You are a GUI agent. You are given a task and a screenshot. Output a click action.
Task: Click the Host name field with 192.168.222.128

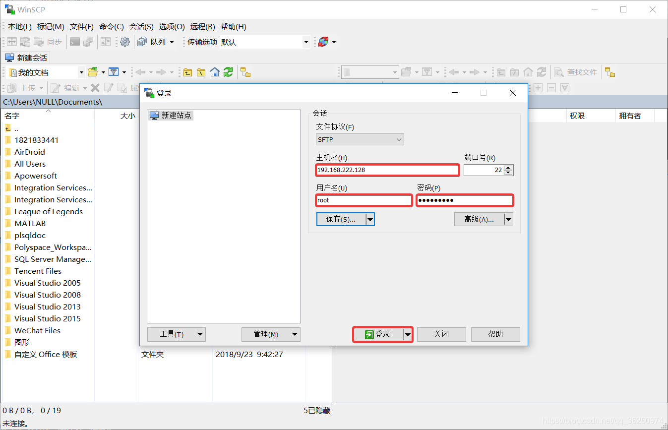point(387,170)
